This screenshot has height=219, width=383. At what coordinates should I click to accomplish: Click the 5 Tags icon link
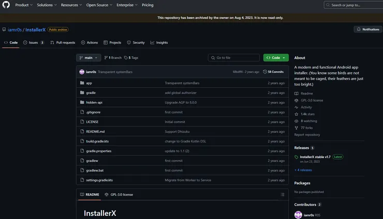[126, 58]
